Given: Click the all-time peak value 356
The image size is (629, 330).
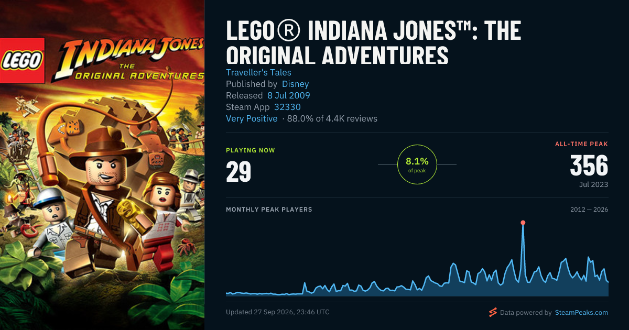Looking at the screenshot, I should (589, 167).
